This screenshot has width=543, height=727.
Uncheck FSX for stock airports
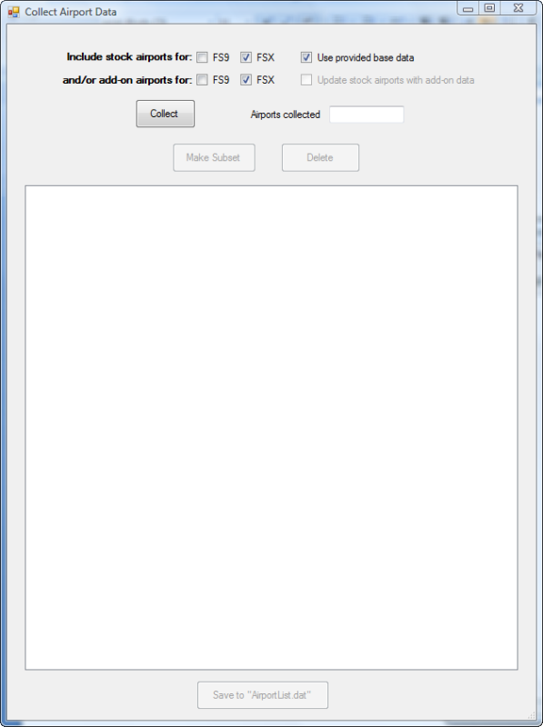pos(246,57)
